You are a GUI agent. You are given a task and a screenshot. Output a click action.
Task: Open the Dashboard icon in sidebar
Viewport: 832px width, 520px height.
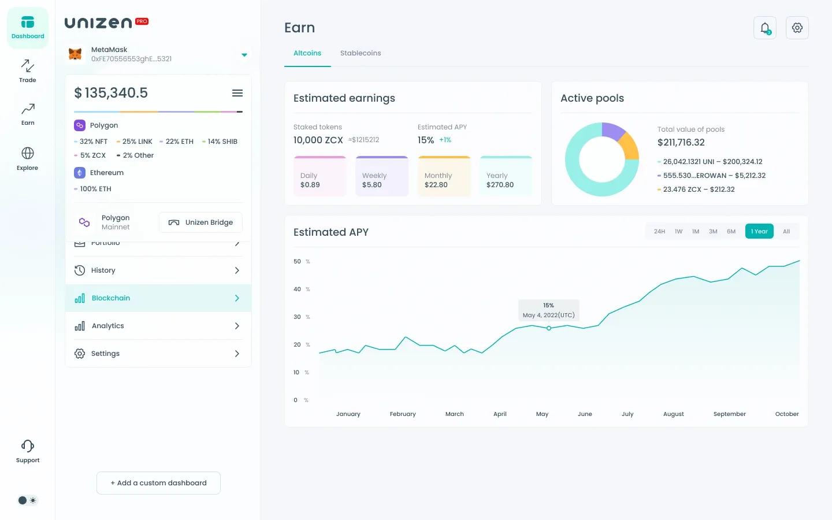point(28,23)
